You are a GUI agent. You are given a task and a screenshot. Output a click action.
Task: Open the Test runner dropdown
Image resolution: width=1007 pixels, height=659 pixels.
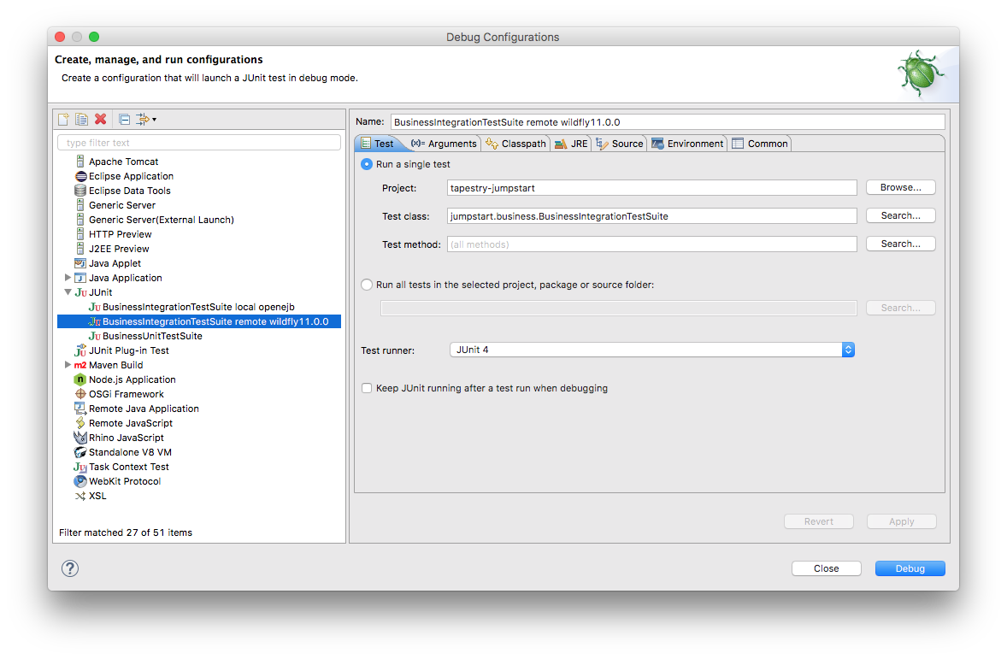651,350
